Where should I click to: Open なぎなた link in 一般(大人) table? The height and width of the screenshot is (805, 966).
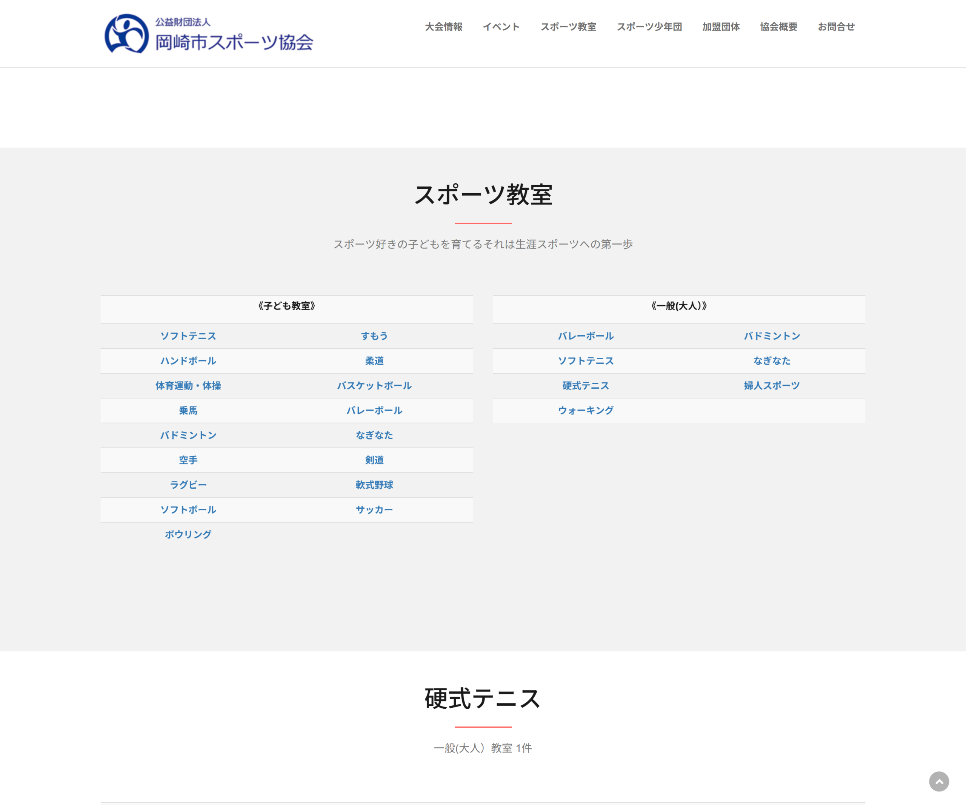[x=772, y=361]
